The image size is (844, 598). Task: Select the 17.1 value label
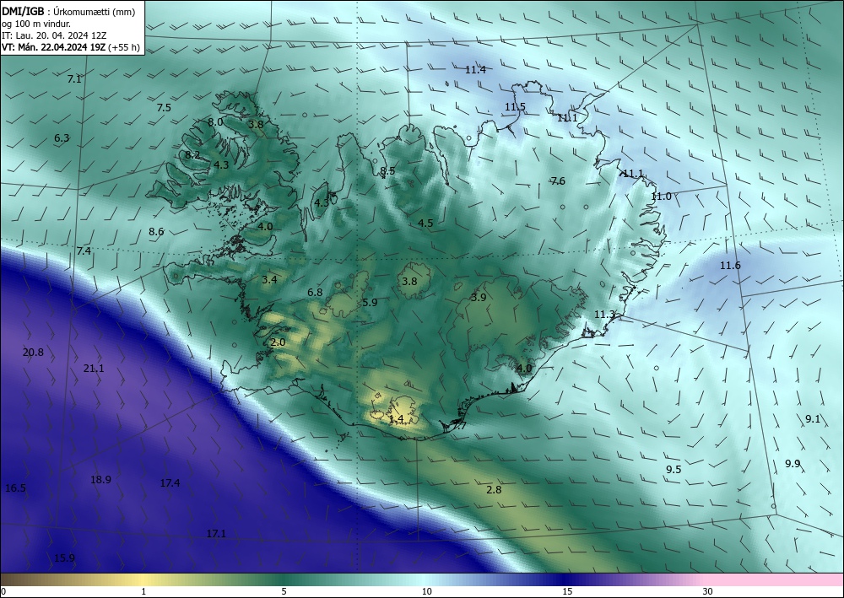point(216,533)
